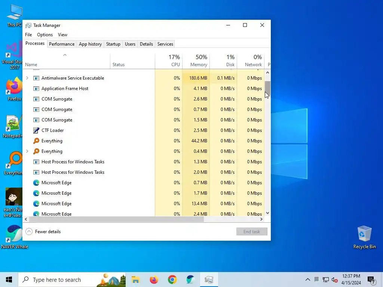Click the CTF Loader pen icon
This screenshot has width=383, height=287.
pos(36,130)
